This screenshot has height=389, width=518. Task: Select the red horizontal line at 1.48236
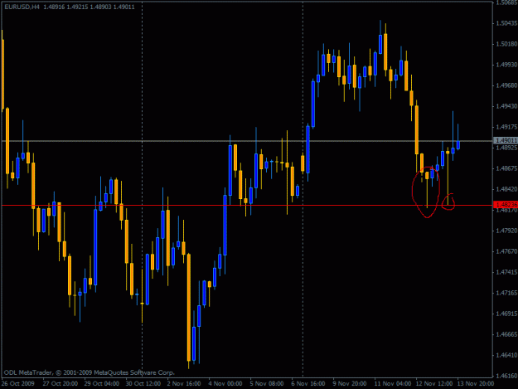(247, 205)
